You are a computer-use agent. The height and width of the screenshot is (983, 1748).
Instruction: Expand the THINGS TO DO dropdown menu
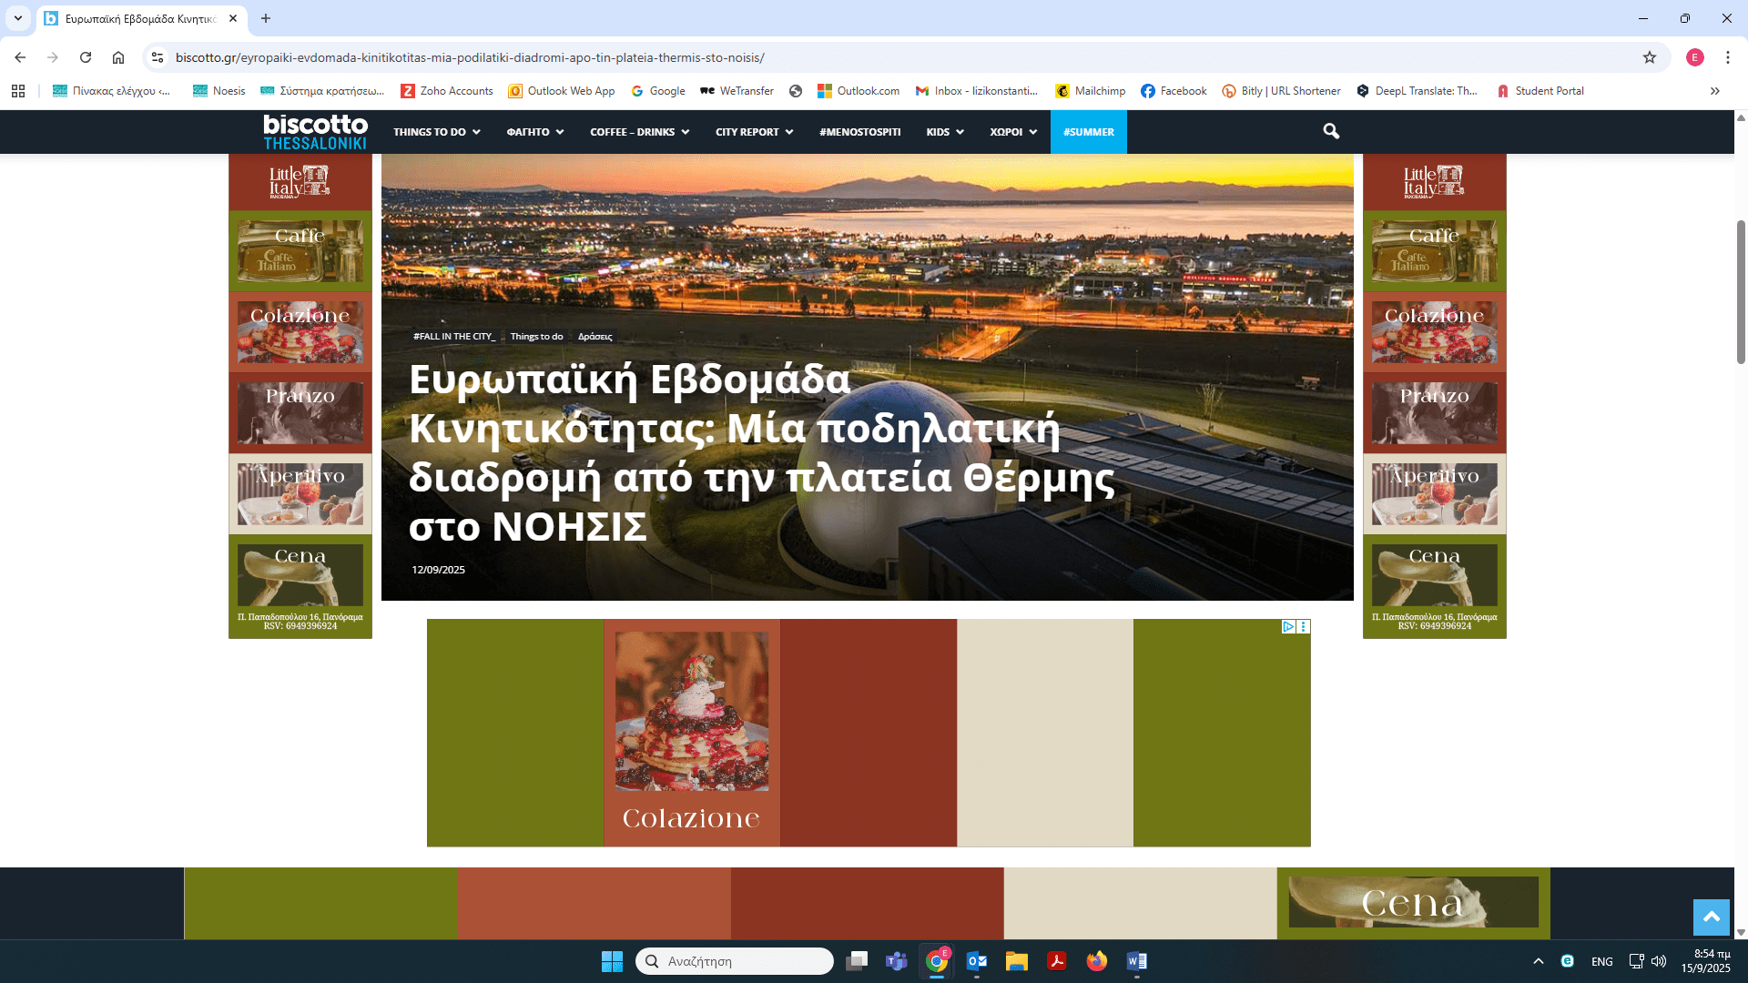436,132
